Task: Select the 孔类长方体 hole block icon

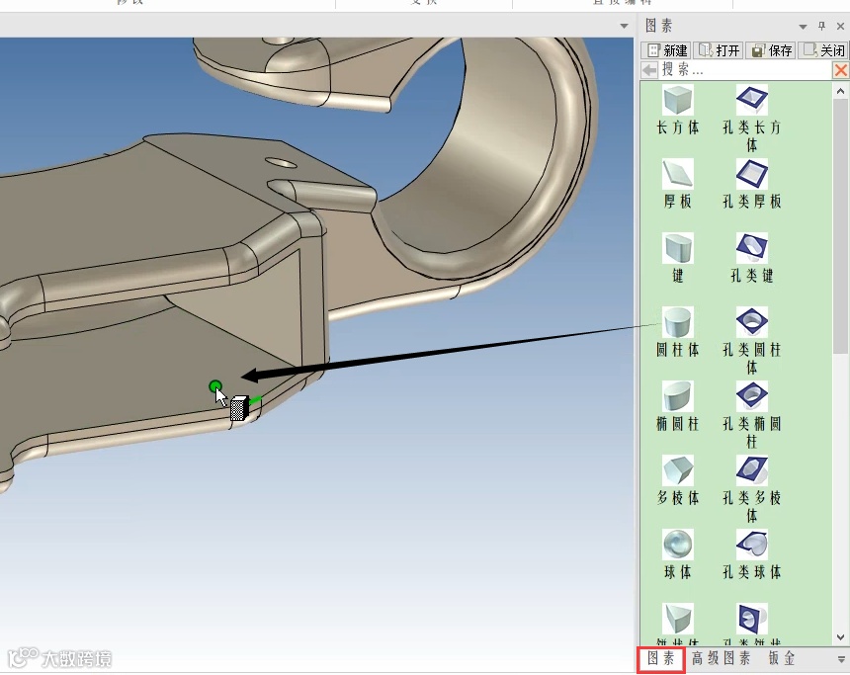Action: tap(751, 100)
